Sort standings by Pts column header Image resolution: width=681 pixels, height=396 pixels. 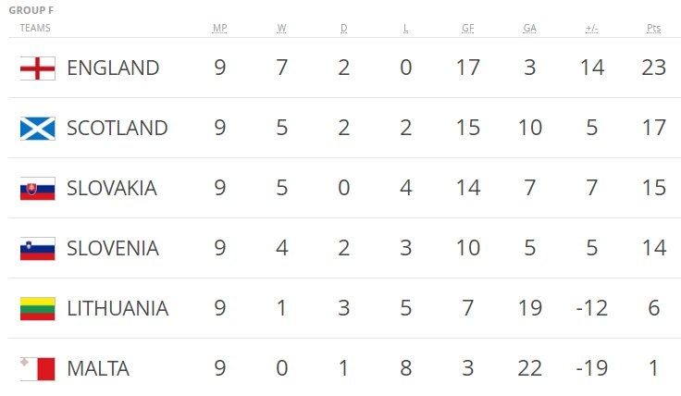coord(654,28)
